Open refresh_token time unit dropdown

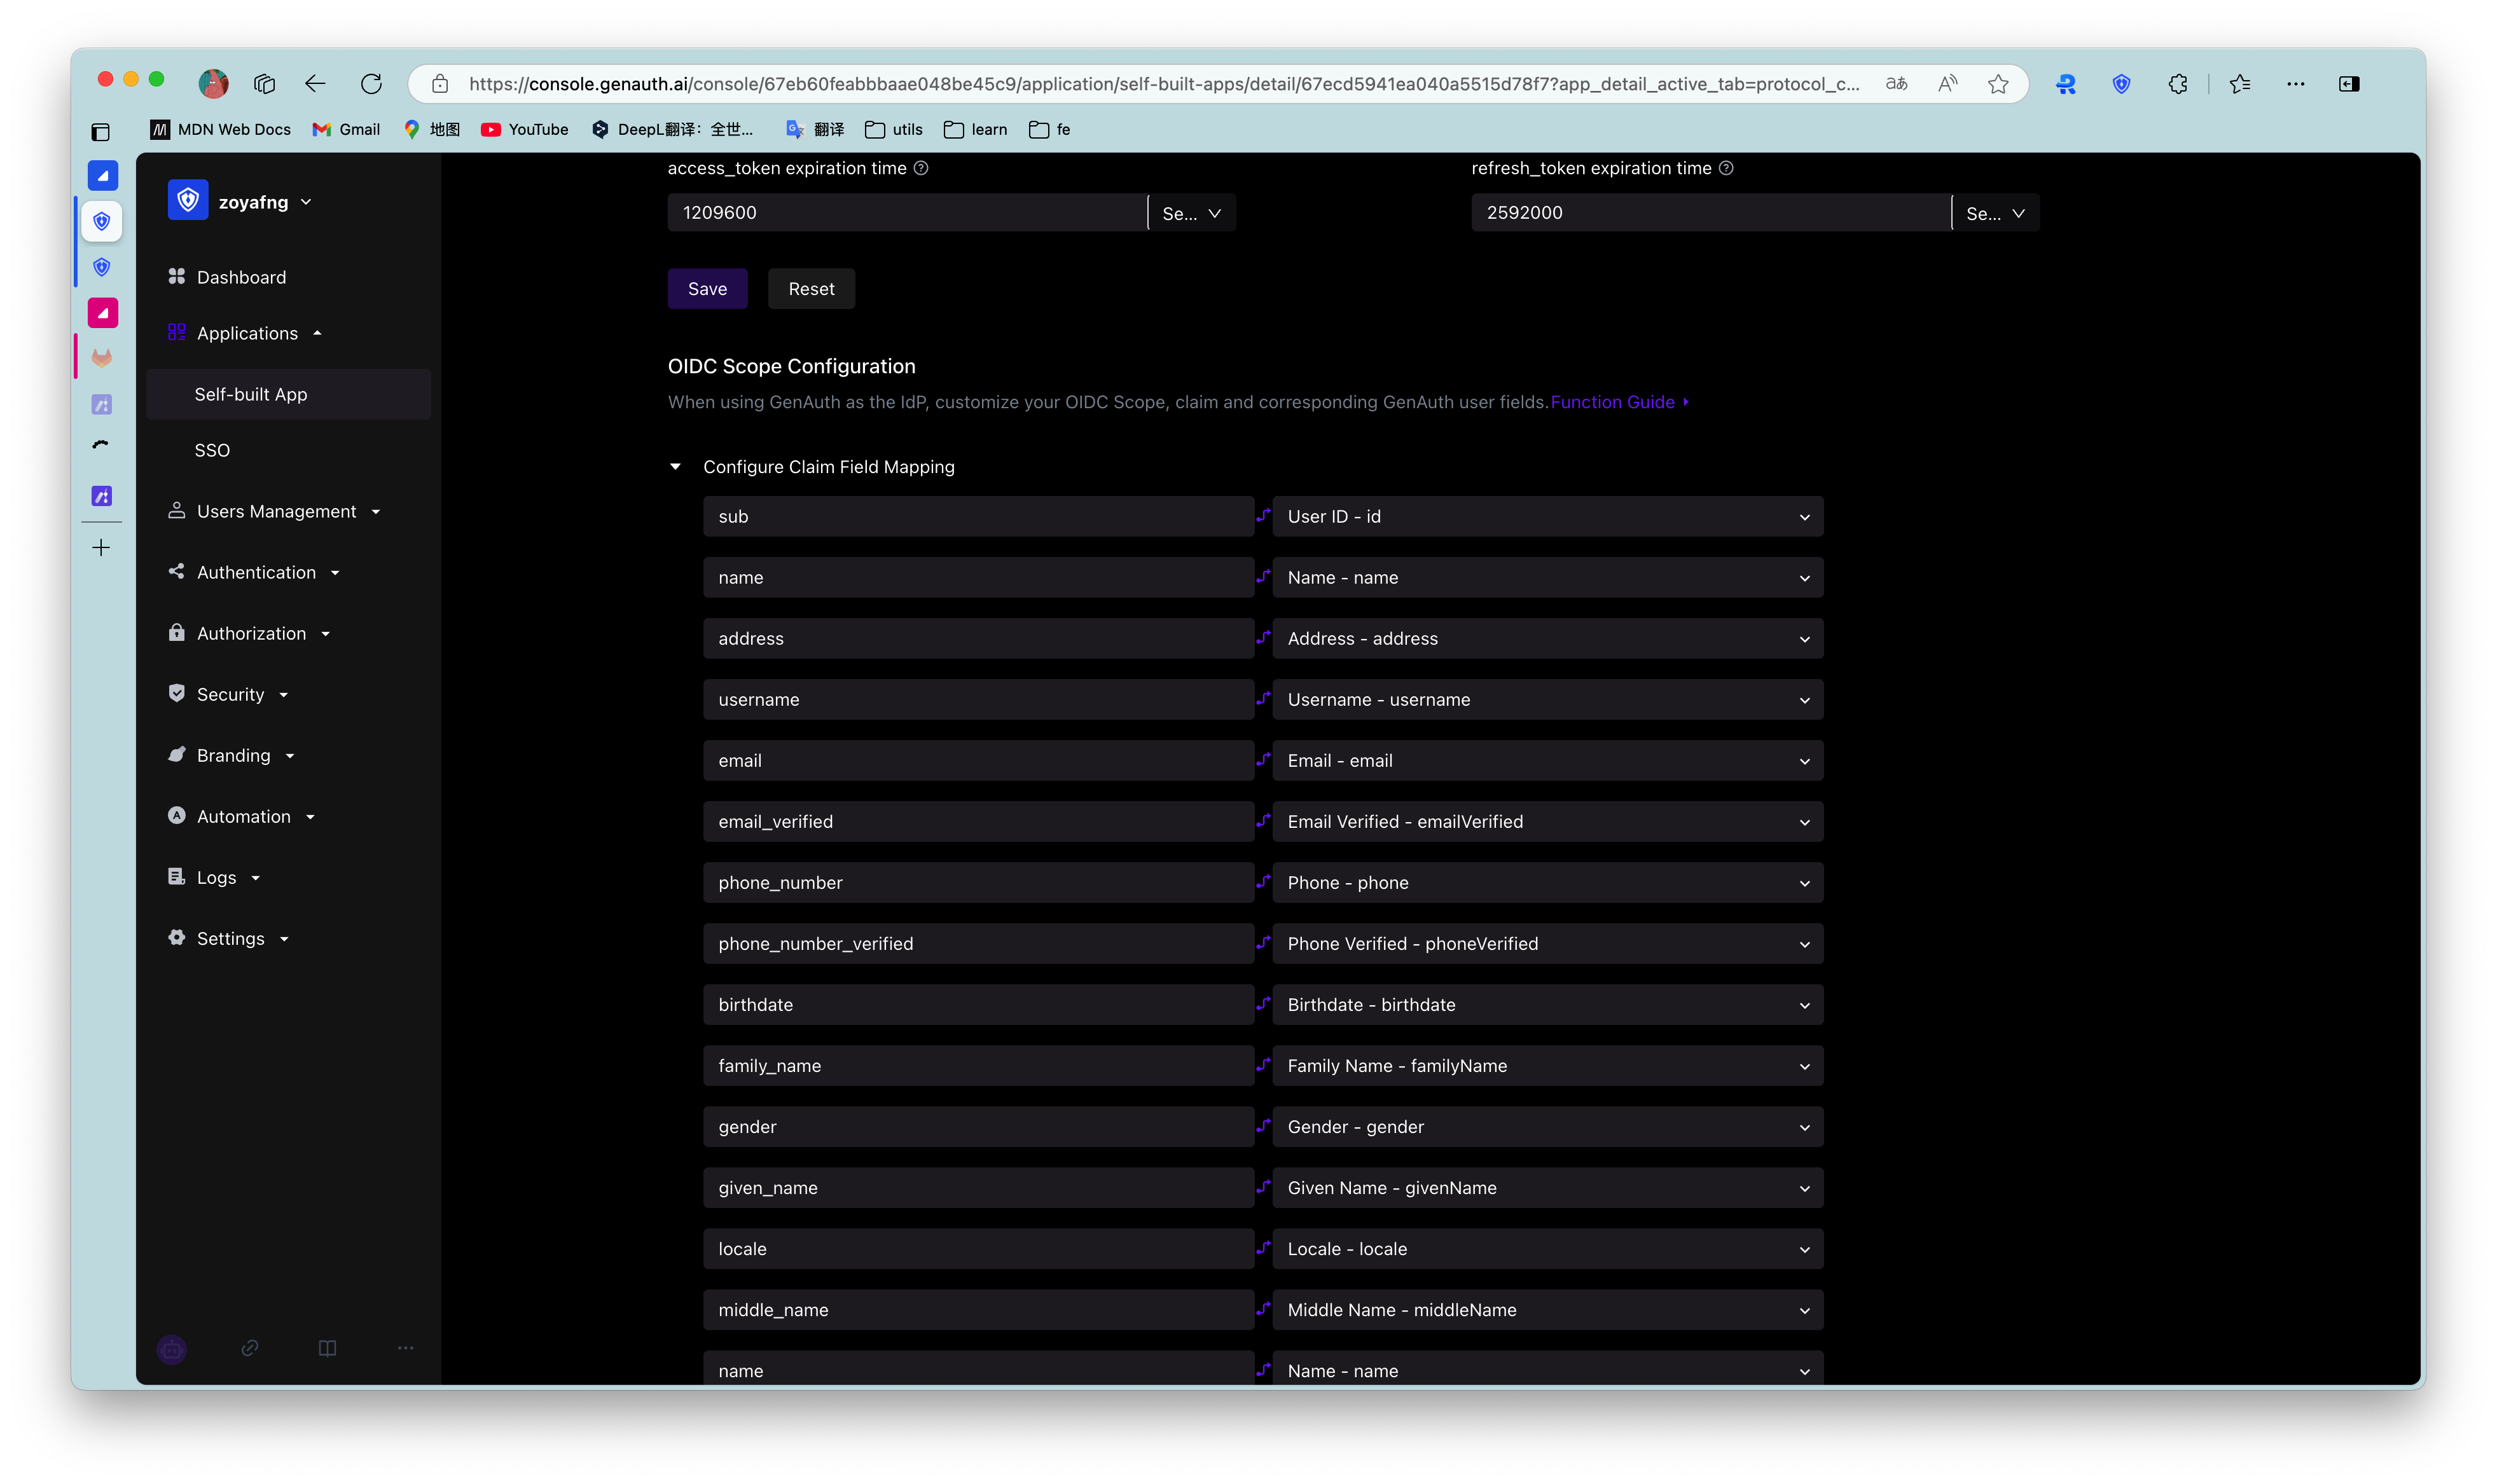coord(1995,213)
